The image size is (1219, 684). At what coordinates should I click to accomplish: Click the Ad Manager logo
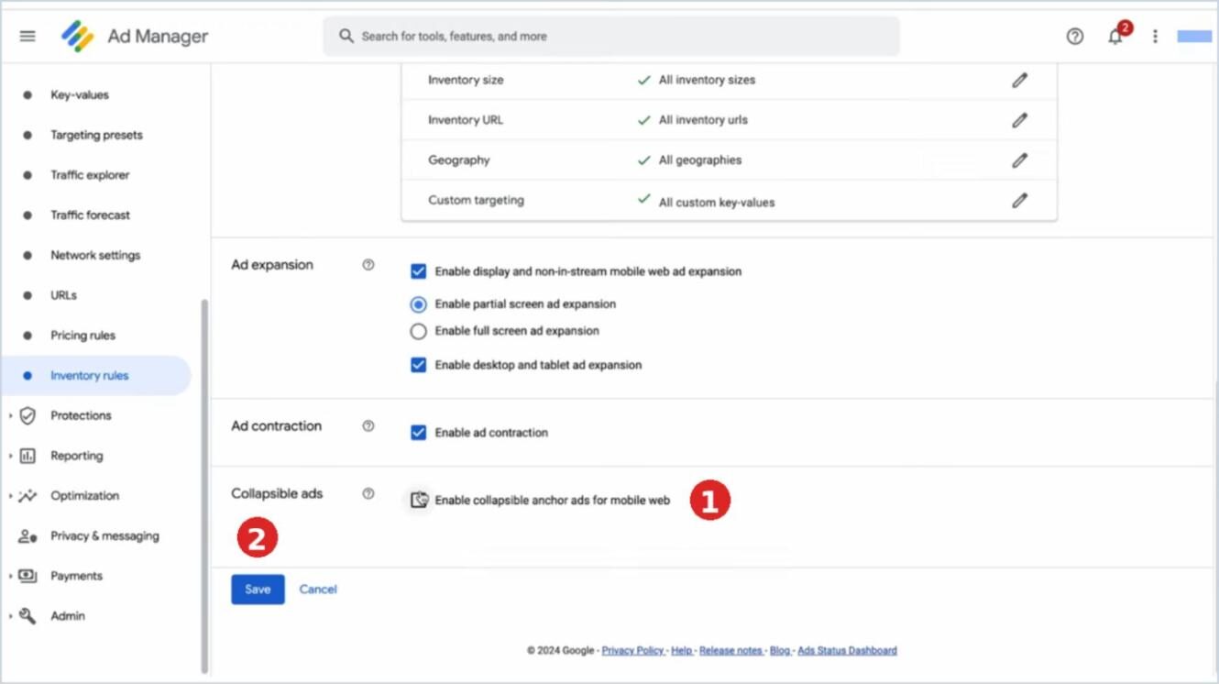click(x=78, y=37)
